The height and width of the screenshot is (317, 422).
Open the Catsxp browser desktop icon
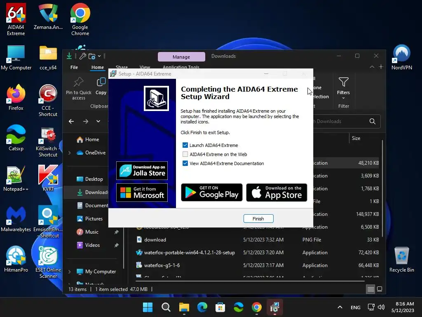16,138
